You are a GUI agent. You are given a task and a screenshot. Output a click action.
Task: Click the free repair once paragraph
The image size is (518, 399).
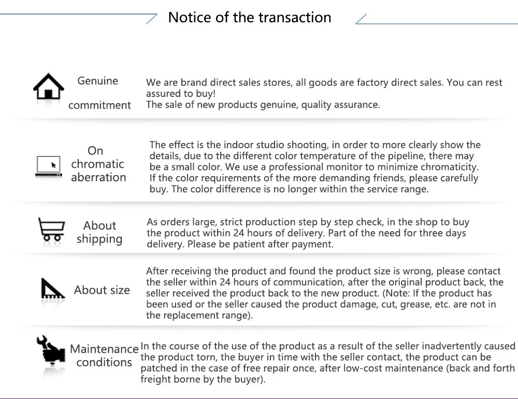328,362
